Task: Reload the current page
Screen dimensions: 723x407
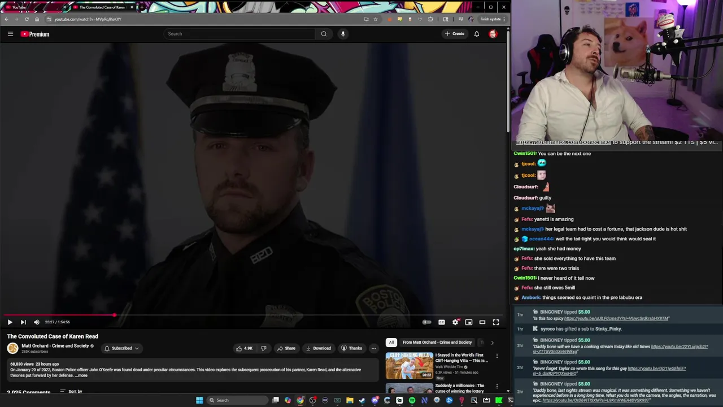Action: coord(27,19)
